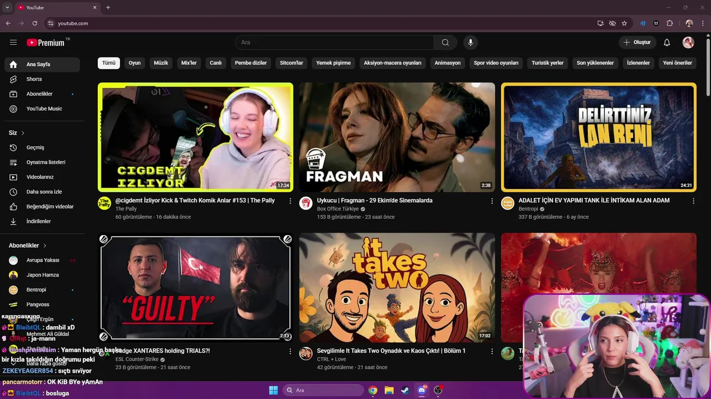Click the YouTube Premium logo
The height and width of the screenshot is (399, 711).
coord(46,43)
